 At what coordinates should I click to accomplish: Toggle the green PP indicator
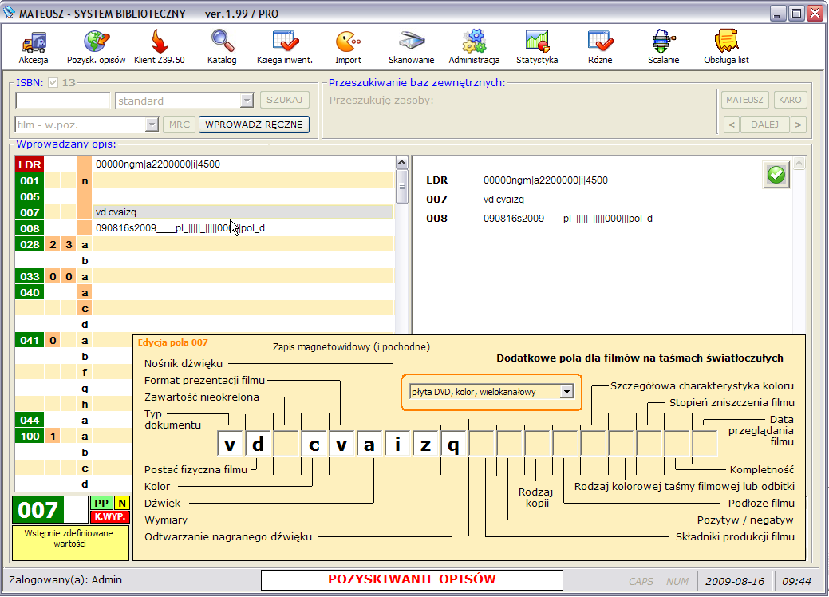(101, 503)
